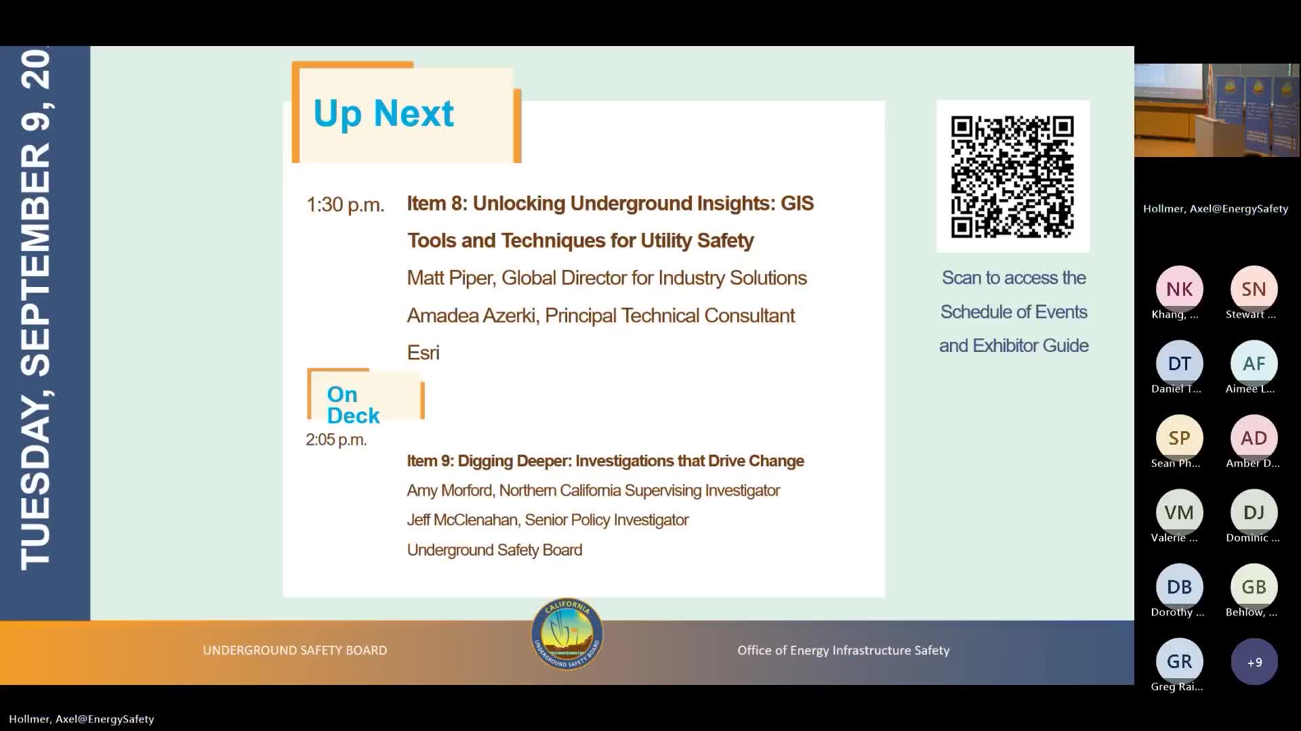Click the QR code image
Screen dimensions: 1301x731
[x=1012, y=177]
